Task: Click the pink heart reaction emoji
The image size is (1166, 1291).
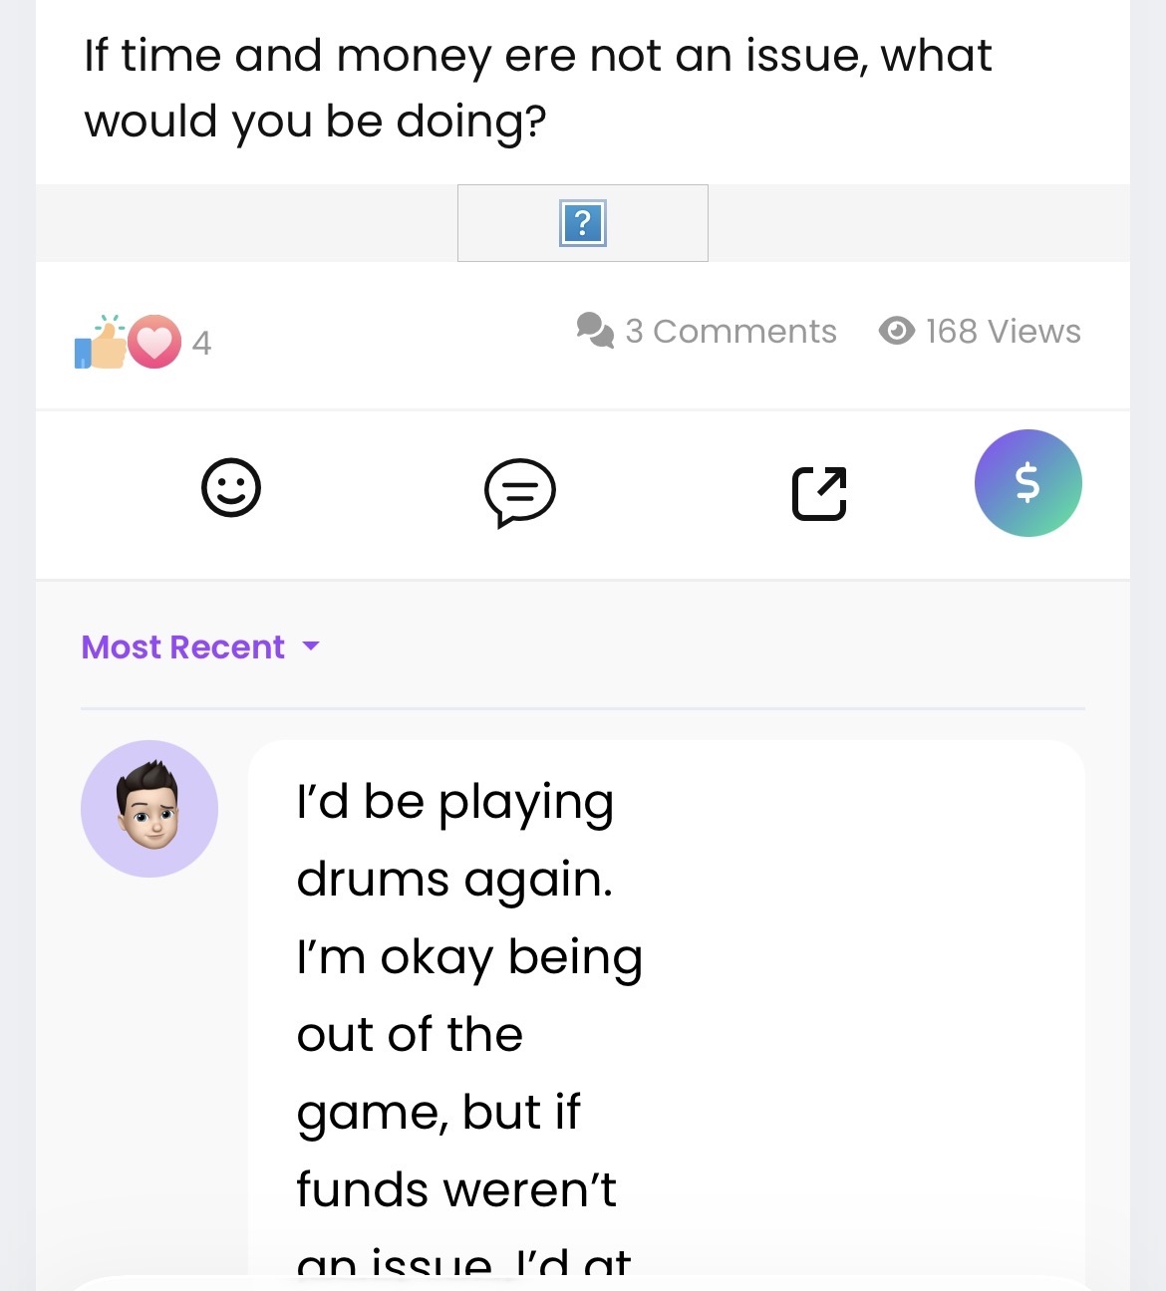Action: click(154, 342)
